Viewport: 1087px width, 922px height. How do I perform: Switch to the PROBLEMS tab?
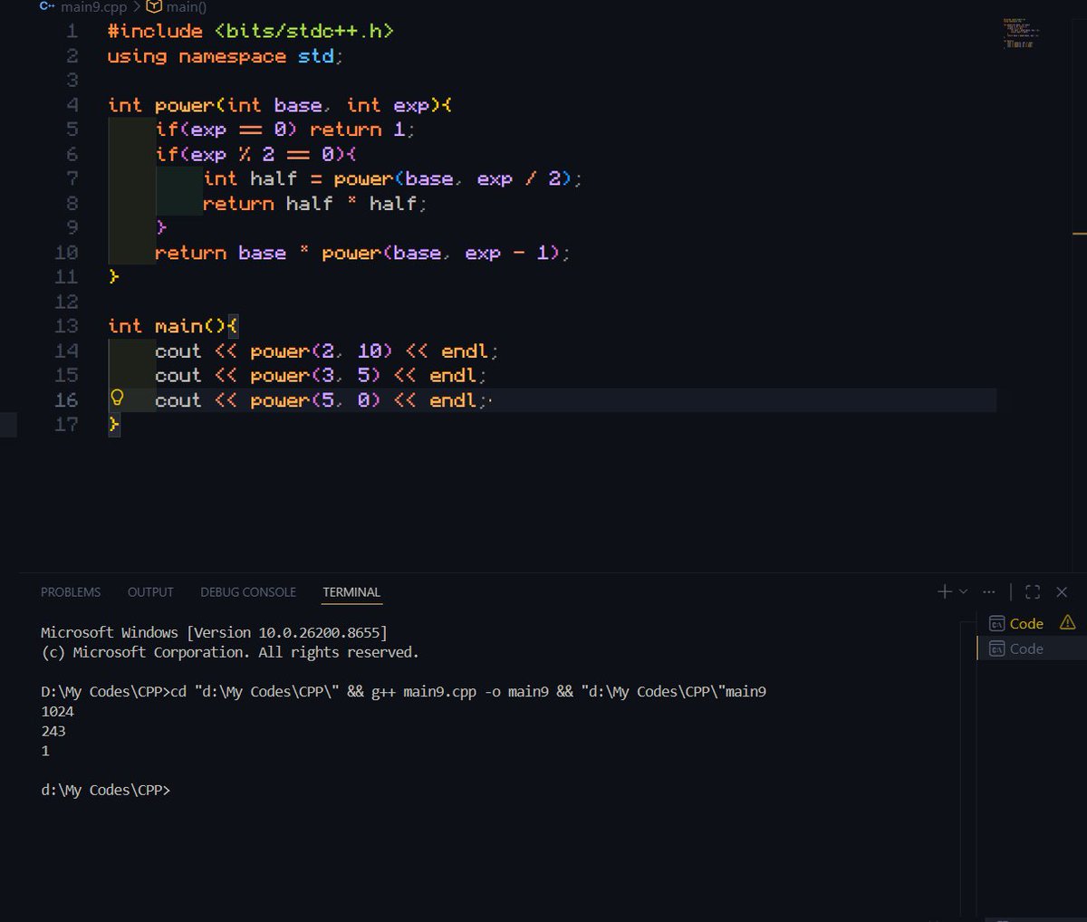[x=71, y=592]
